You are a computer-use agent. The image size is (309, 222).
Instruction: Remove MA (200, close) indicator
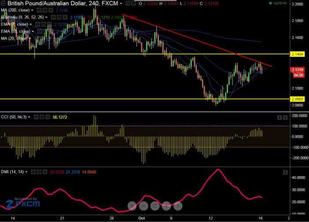(x=51, y=10)
